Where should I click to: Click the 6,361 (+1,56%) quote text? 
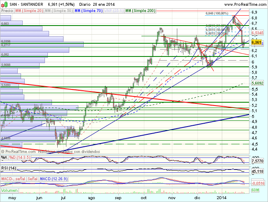pos(61,5)
